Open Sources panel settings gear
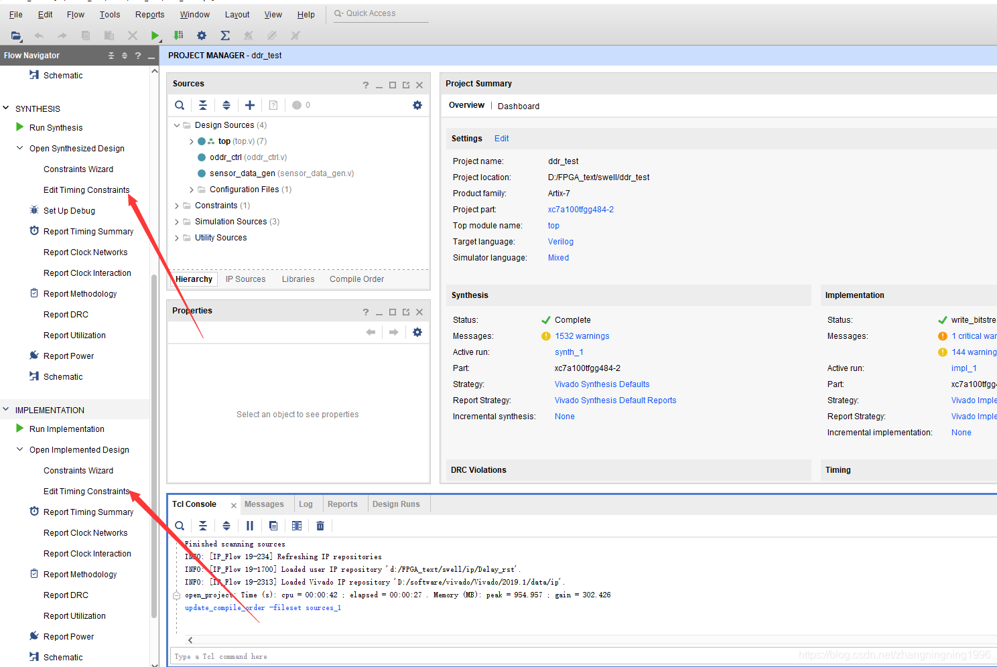Image resolution: width=997 pixels, height=667 pixels. point(417,105)
